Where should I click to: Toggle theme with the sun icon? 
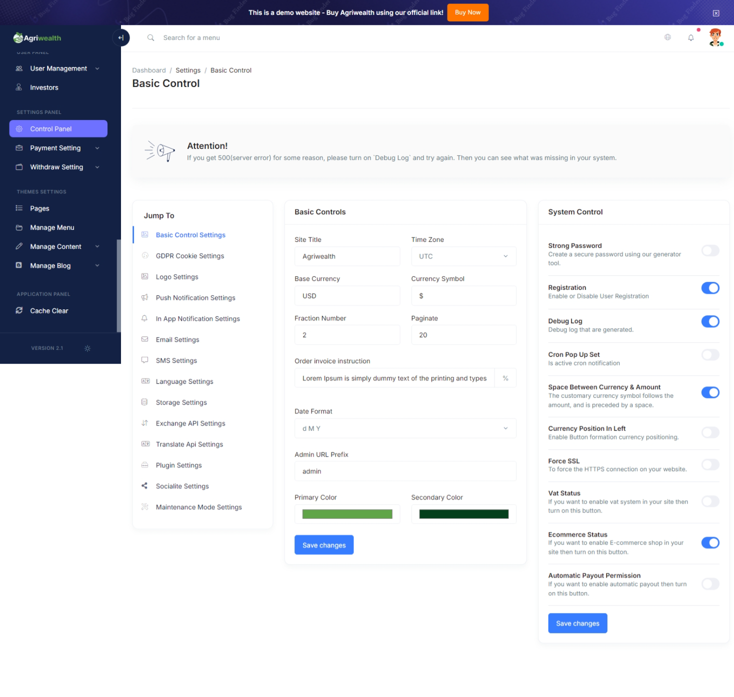87,348
